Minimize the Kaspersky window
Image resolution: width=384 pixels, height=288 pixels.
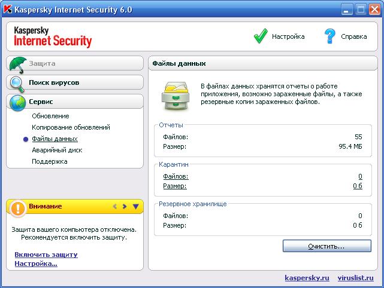pos(346,10)
